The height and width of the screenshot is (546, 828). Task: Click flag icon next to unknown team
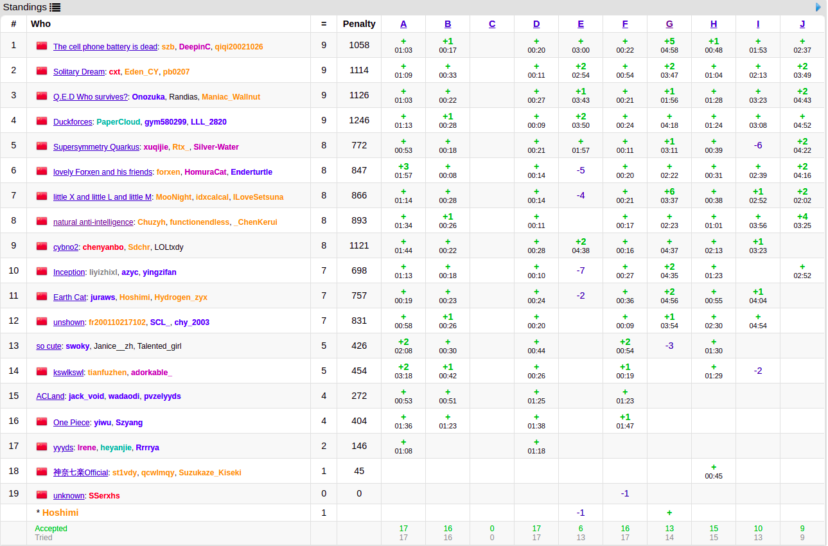(x=42, y=495)
